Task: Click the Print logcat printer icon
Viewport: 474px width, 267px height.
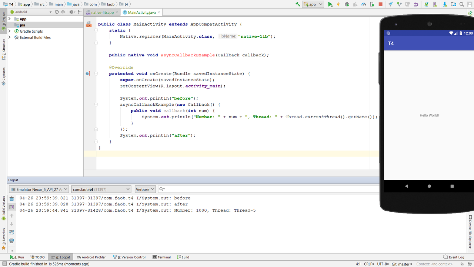Action: coord(11,241)
